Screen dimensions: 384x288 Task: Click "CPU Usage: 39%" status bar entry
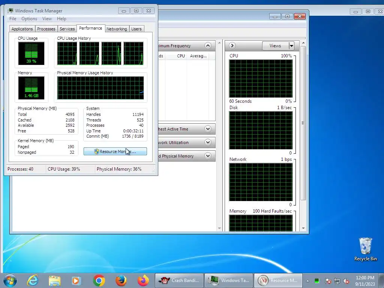pyautogui.click(x=64, y=169)
